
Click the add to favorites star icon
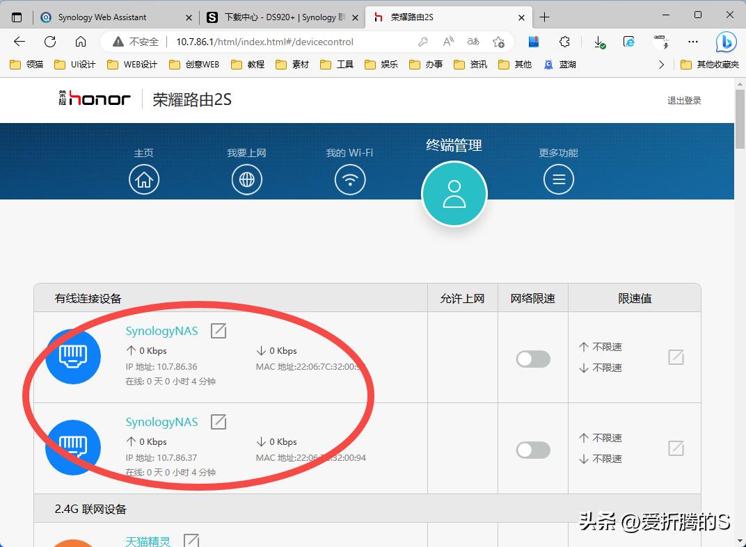(x=499, y=42)
